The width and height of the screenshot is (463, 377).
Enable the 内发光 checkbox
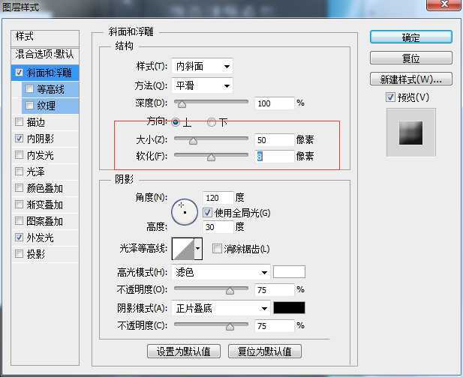coord(19,154)
